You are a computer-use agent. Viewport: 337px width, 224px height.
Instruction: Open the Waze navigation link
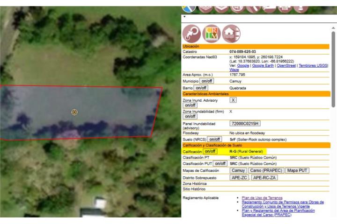coord(234,70)
